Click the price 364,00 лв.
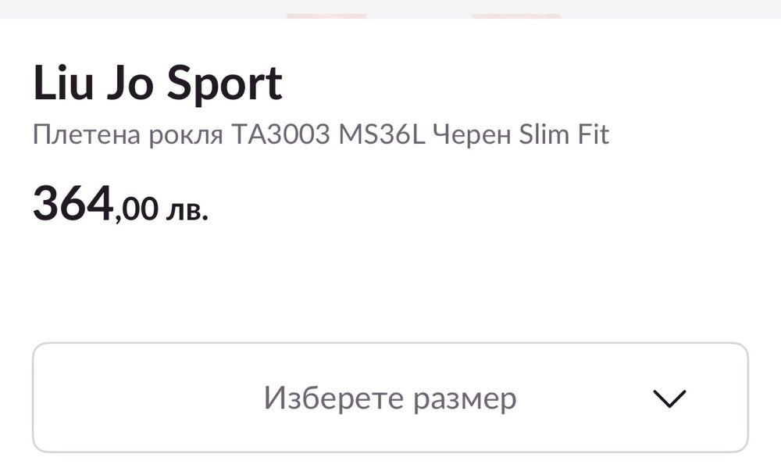Image resolution: width=781 pixels, height=475 pixels. tap(120, 205)
